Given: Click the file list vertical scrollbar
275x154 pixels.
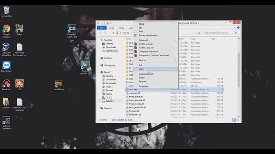Looking at the screenshot, I should pos(239,70).
